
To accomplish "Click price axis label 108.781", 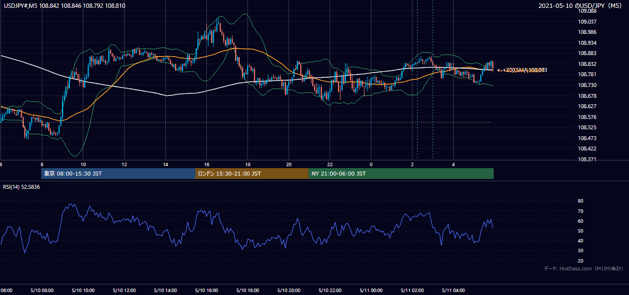I will pyautogui.click(x=588, y=74).
